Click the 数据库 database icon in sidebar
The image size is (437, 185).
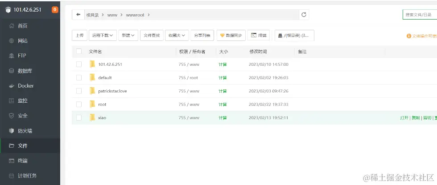tap(12, 71)
